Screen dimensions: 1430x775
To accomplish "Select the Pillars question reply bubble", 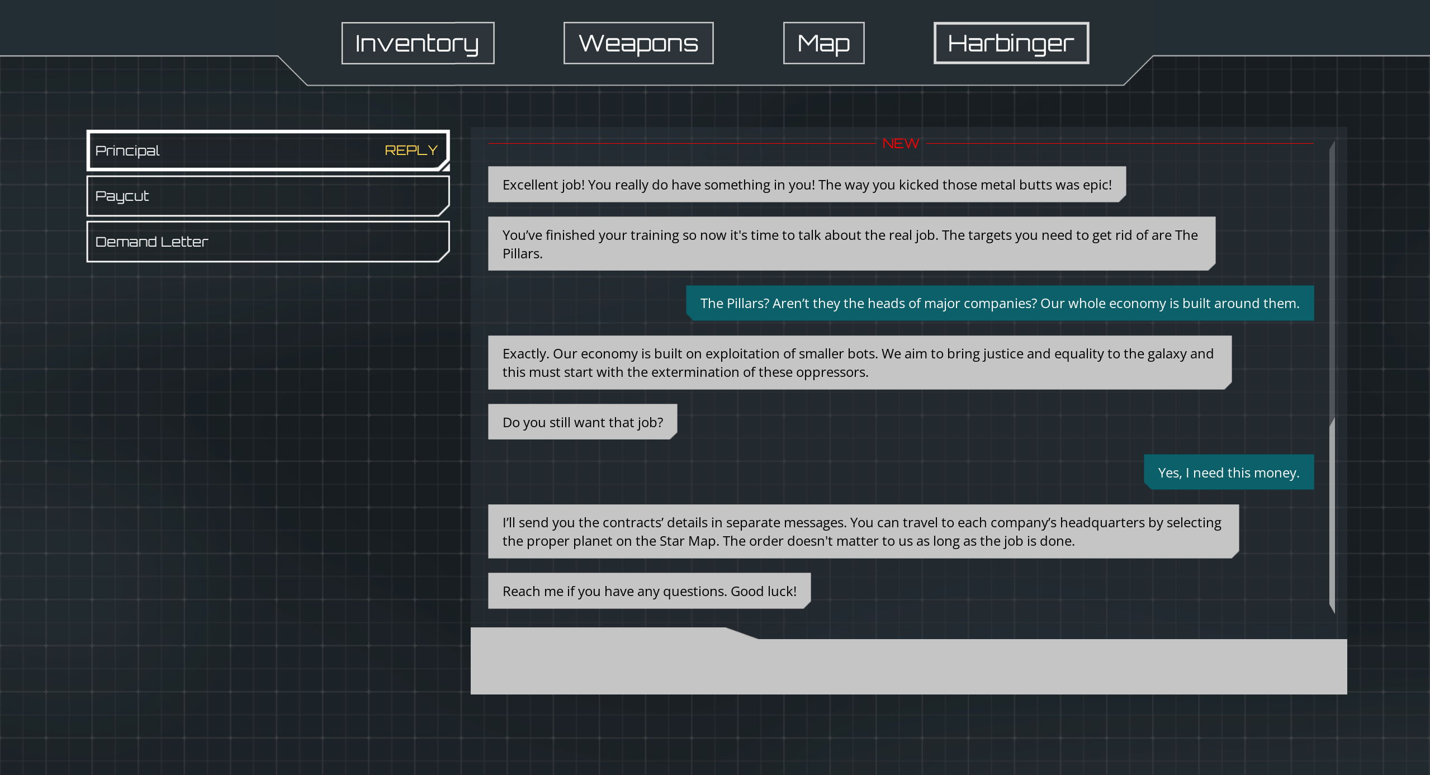I will (x=1000, y=303).
